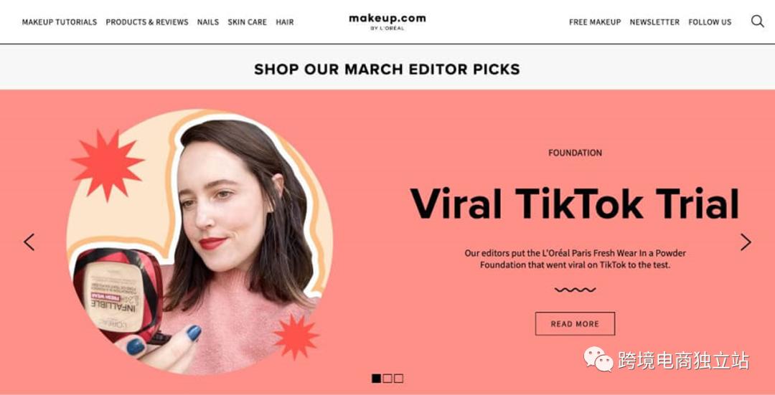The height and width of the screenshot is (395, 775).
Task: Open the Hair section
Action: coord(285,22)
